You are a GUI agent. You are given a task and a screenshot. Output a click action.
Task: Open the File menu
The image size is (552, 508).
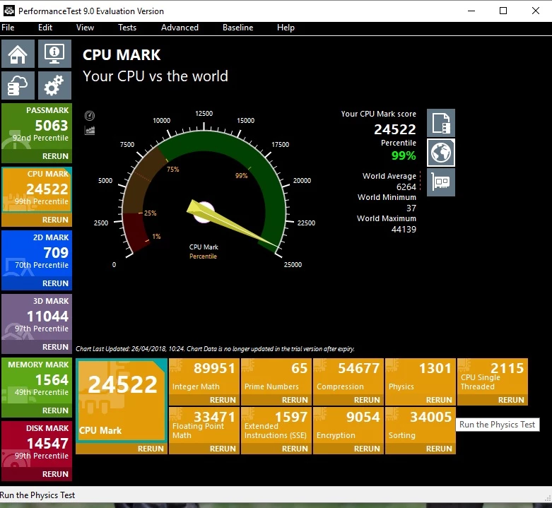pyautogui.click(x=8, y=28)
